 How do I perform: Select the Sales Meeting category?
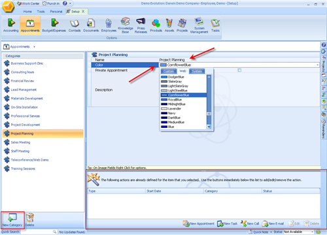[20, 142]
